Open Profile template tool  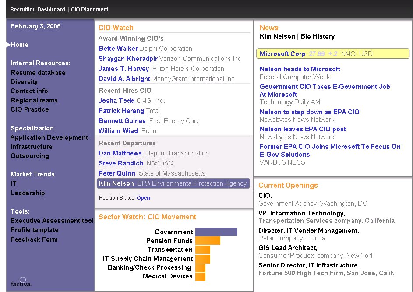(35, 230)
